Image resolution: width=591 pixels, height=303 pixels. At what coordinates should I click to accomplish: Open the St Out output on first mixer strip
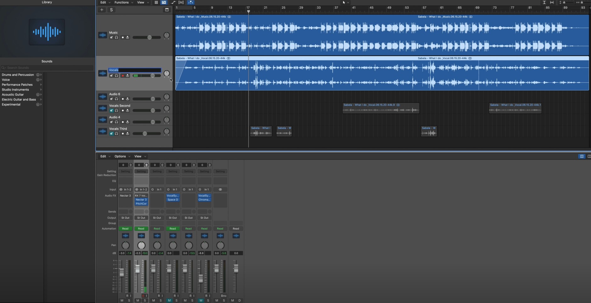(x=125, y=218)
